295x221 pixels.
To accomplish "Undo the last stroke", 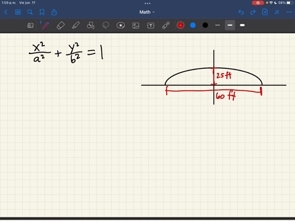I will click(241, 12).
